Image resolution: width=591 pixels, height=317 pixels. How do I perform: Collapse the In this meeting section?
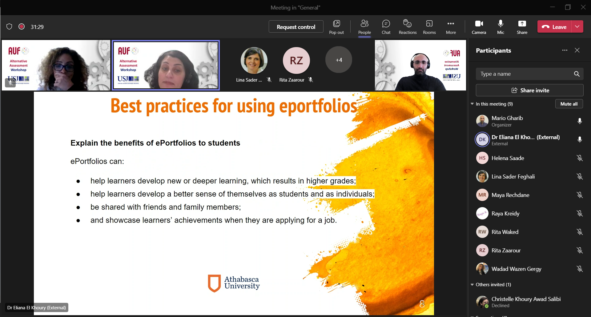click(x=472, y=104)
